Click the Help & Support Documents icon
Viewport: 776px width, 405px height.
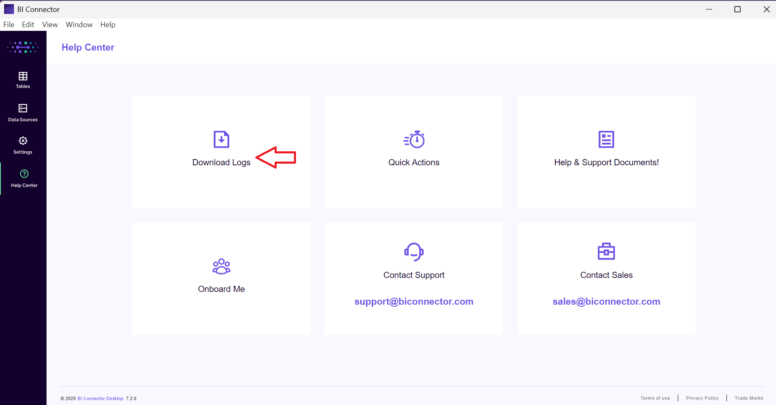click(606, 139)
